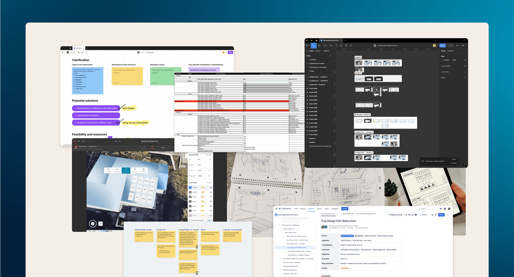
Task: Expand the 7 Facets are unusable row
Action: coord(190,220)
